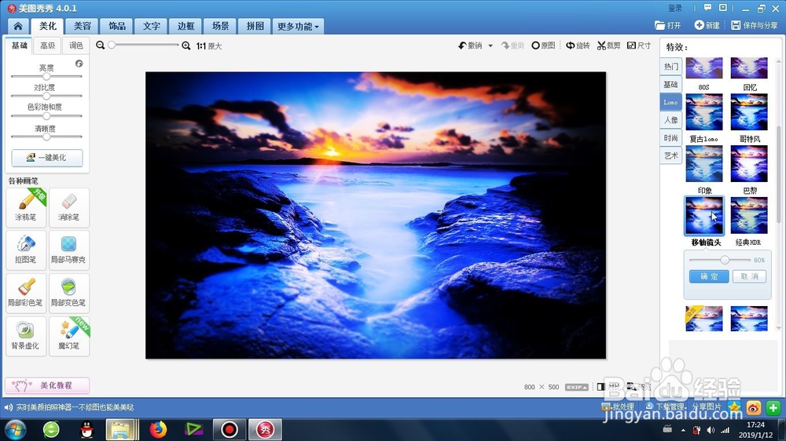The image size is (786, 441).
Task: Select the 调色 adjustment tab
Action: pos(75,46)
